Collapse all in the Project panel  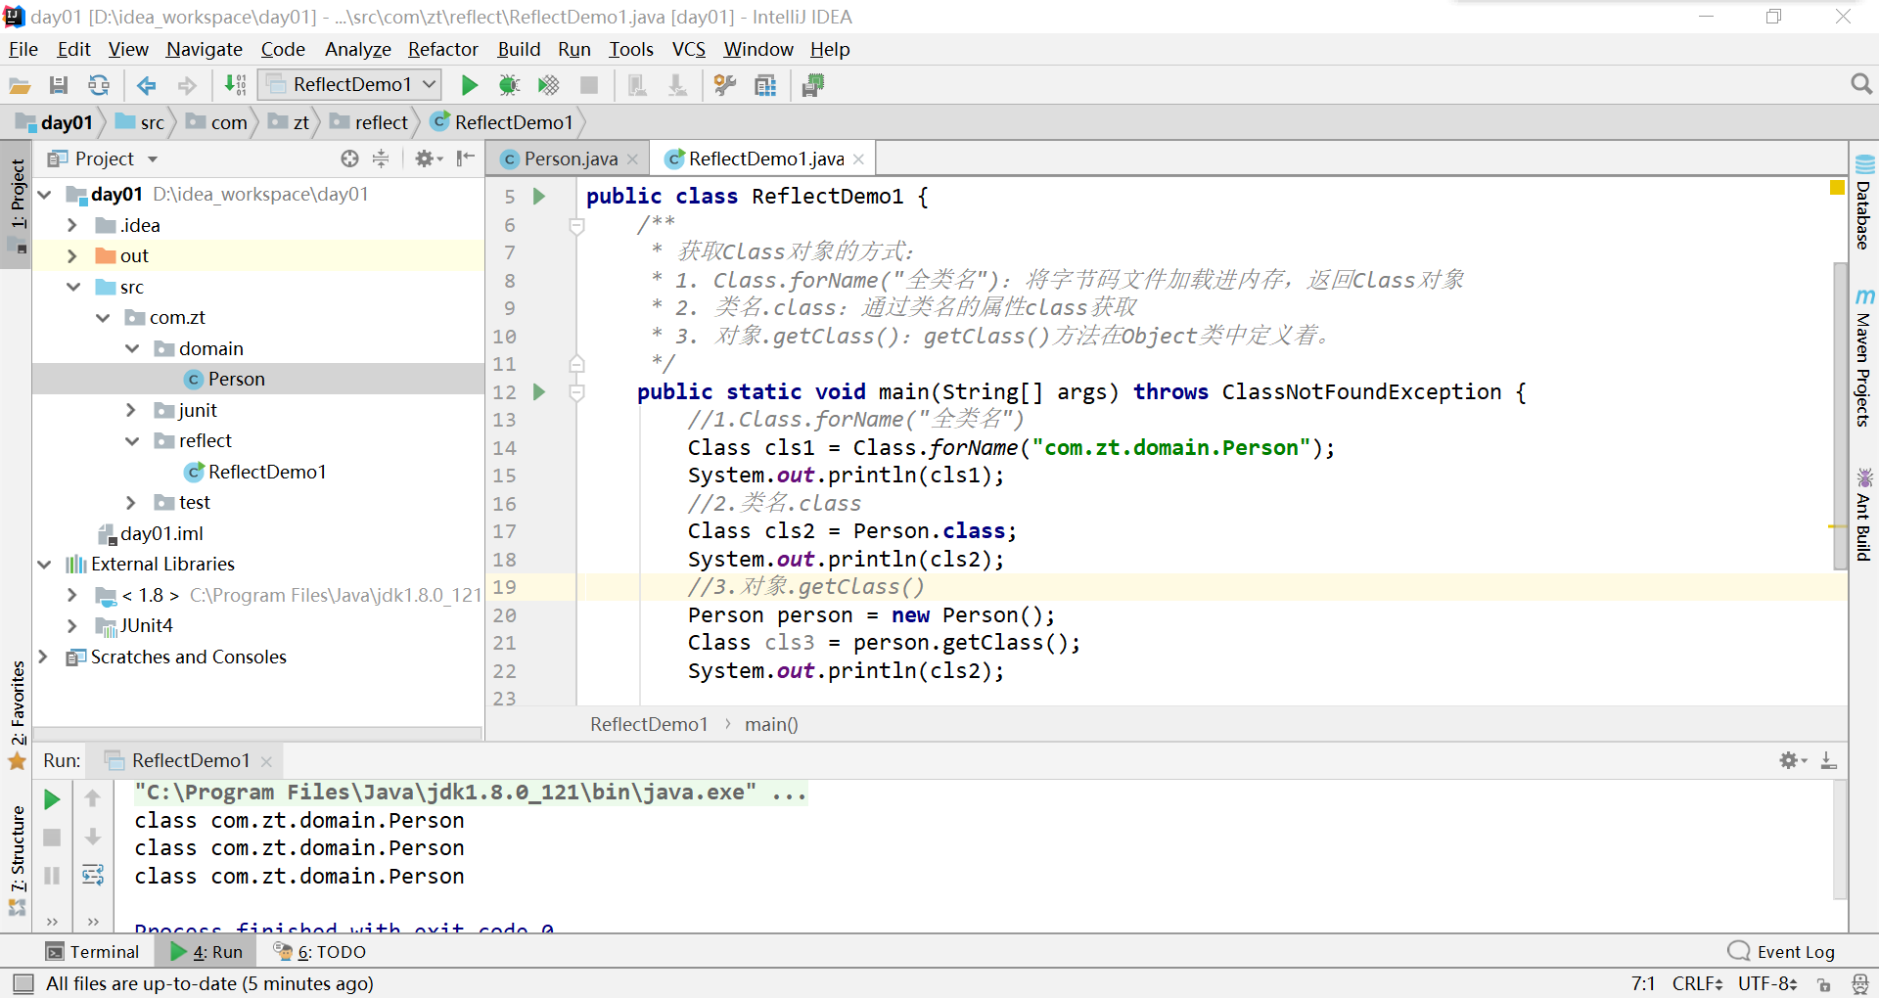coord(381,159)
